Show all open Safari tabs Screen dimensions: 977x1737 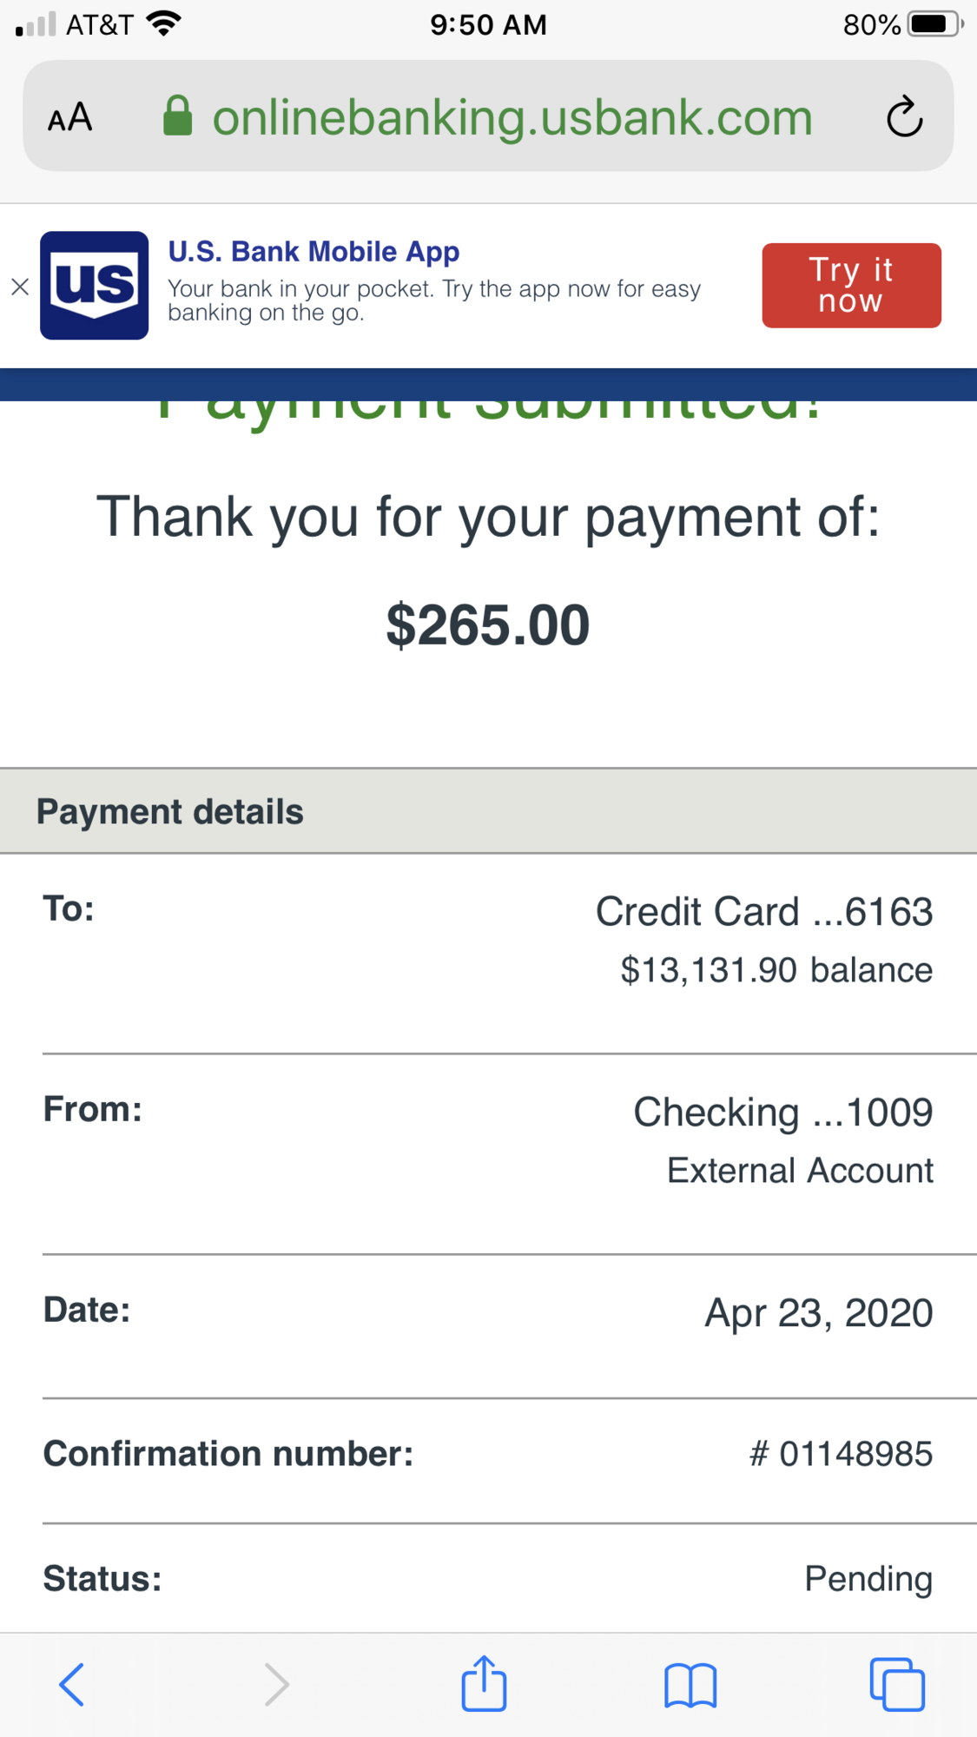(x=897, y=1685)
